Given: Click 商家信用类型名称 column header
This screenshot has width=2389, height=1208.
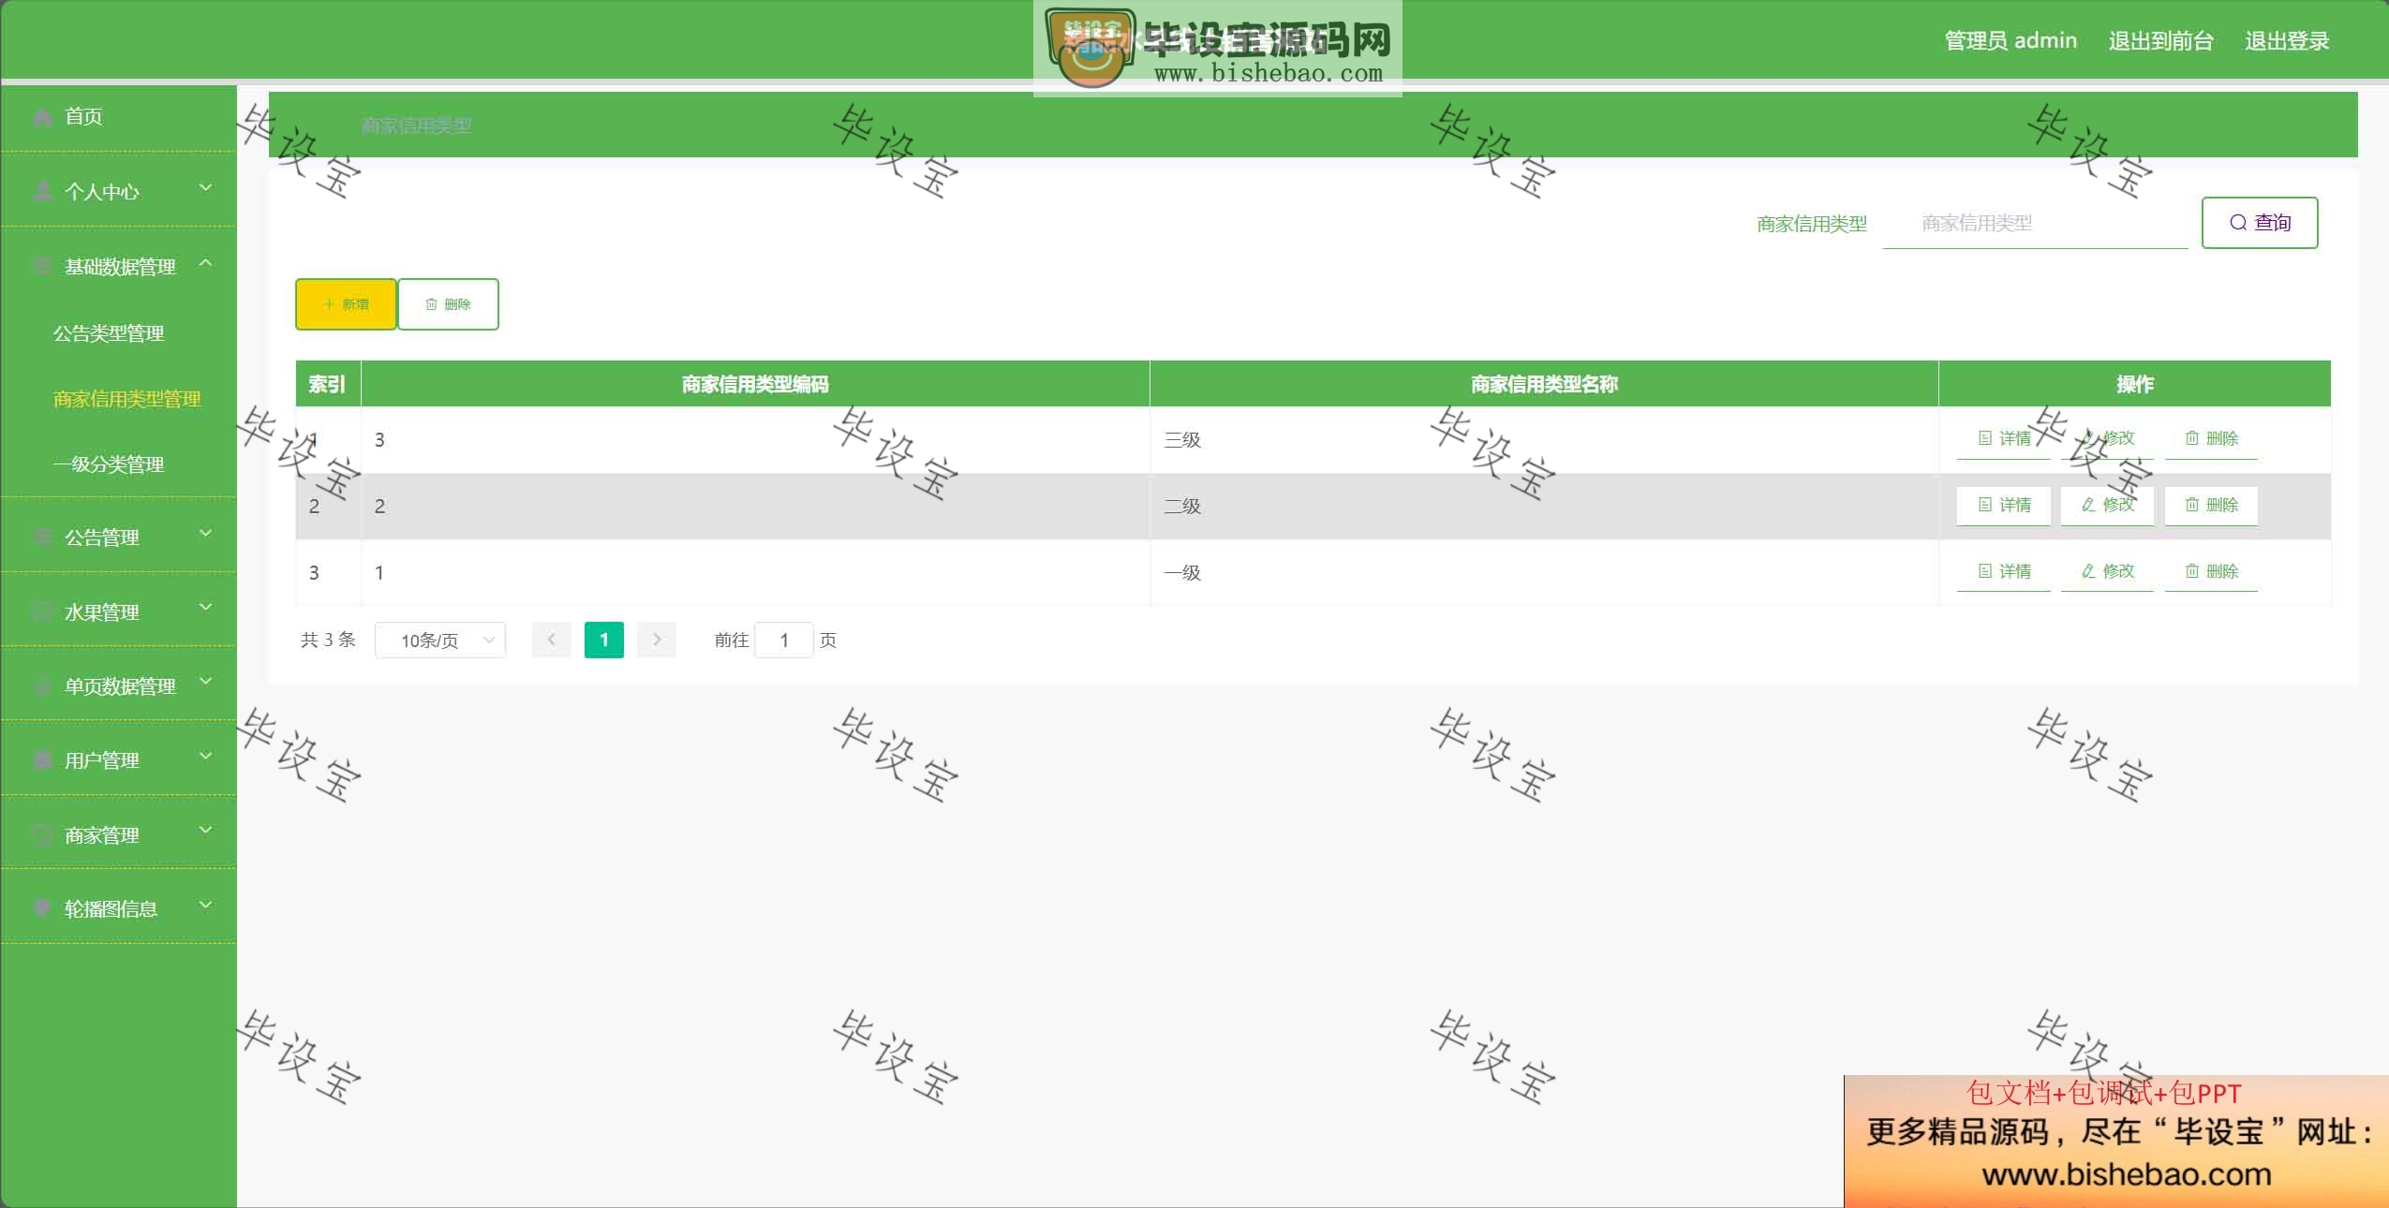Looking at the screenshot, I should (1544, 384).
